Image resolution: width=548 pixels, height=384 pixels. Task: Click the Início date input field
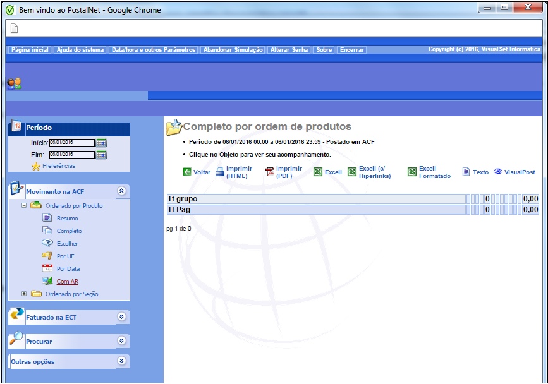click(71, 143)
